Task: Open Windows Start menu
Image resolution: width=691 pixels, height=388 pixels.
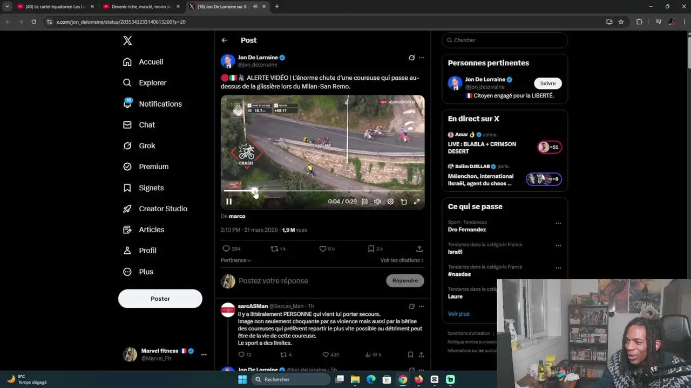Action: click(x=242, y=379)
